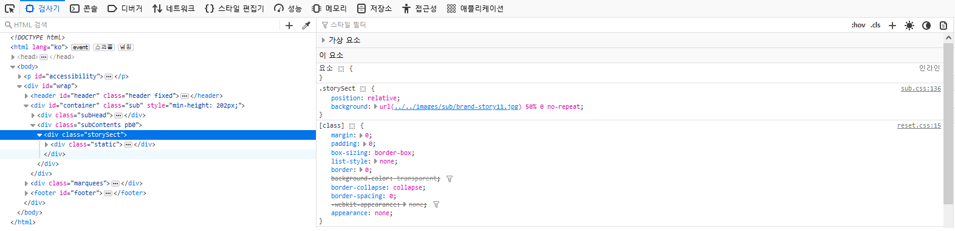Click the rules panel scroll up arrow
Viewport: 955px width, 231px height.
pos(948,38)
